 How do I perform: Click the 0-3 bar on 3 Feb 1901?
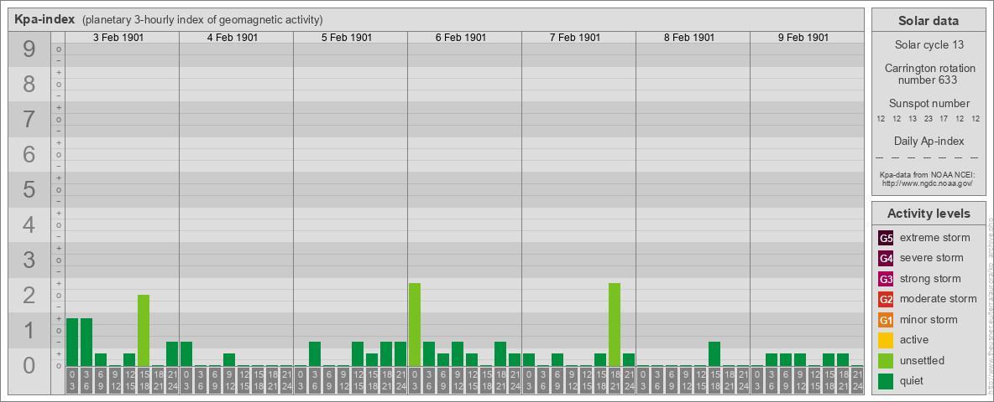[72, 342]
